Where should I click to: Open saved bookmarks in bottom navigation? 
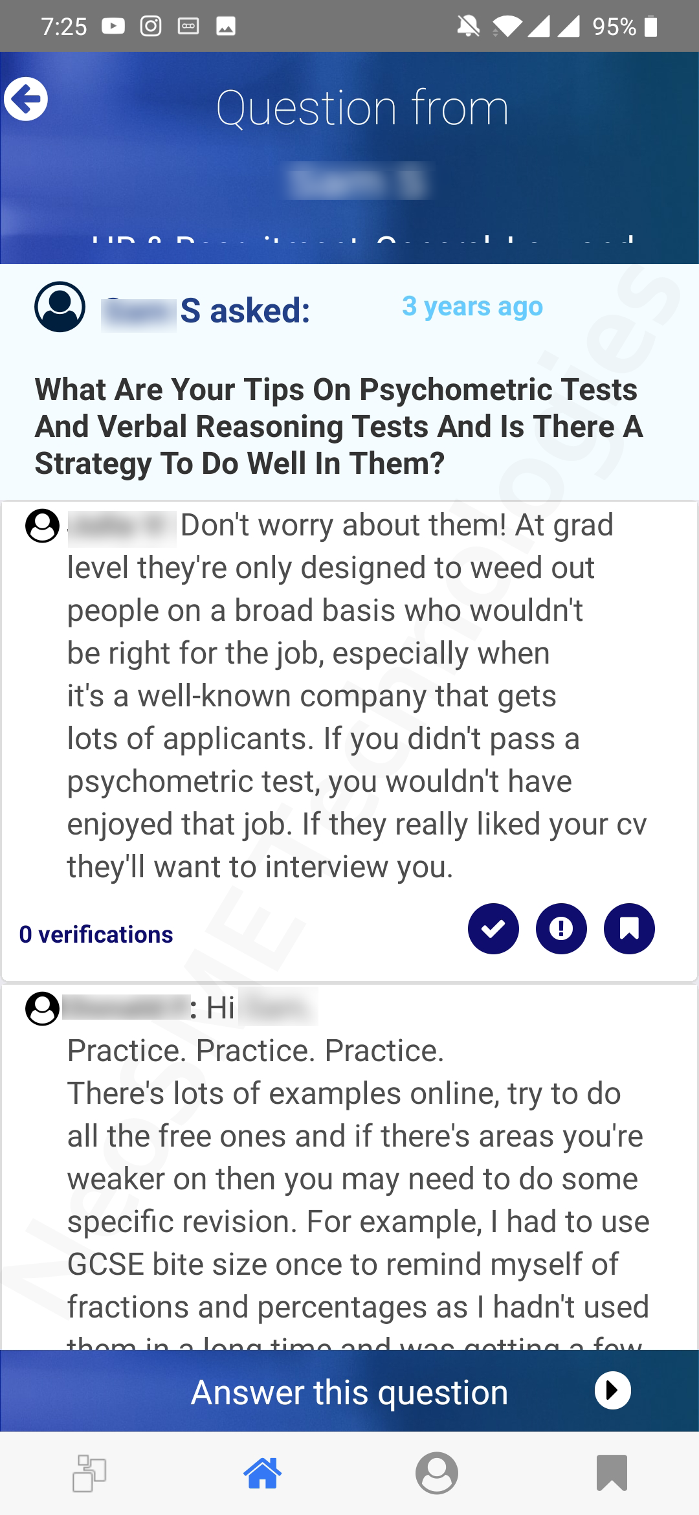pyautogui.click(x=612, y=1473)
